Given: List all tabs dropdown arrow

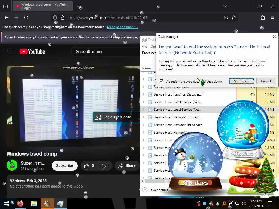Looking at the screenshot, I should click(225, 6).
